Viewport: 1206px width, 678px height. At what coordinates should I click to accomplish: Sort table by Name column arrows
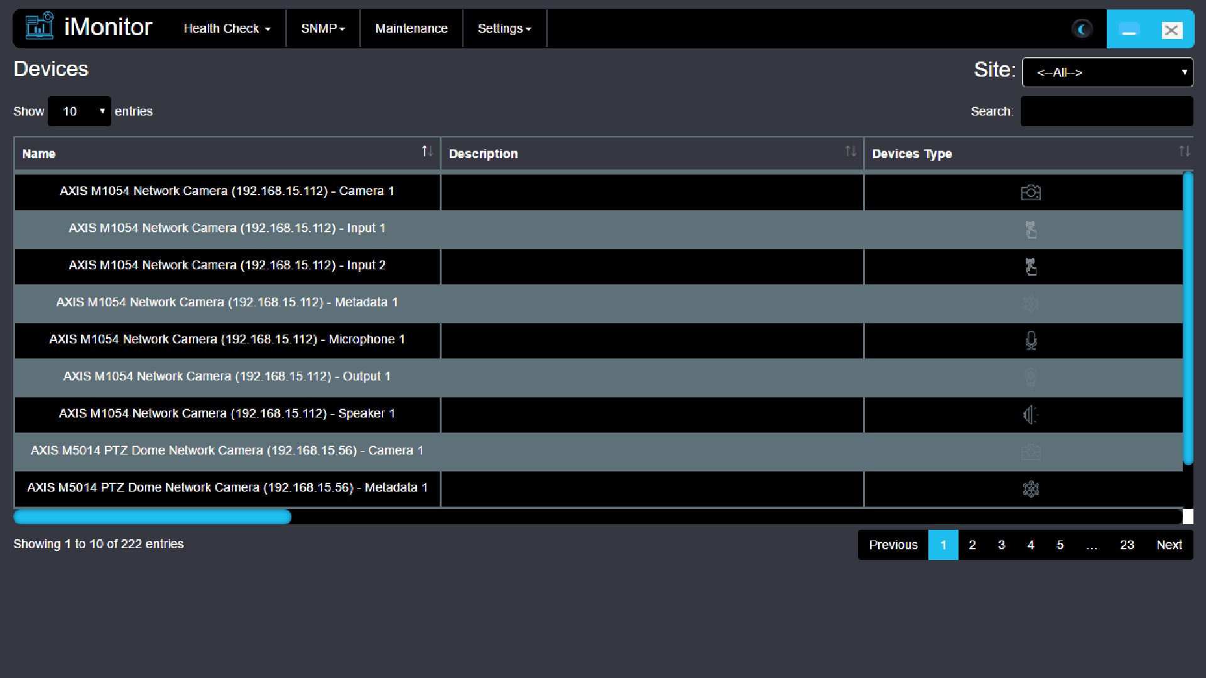[x=427, y=151]
